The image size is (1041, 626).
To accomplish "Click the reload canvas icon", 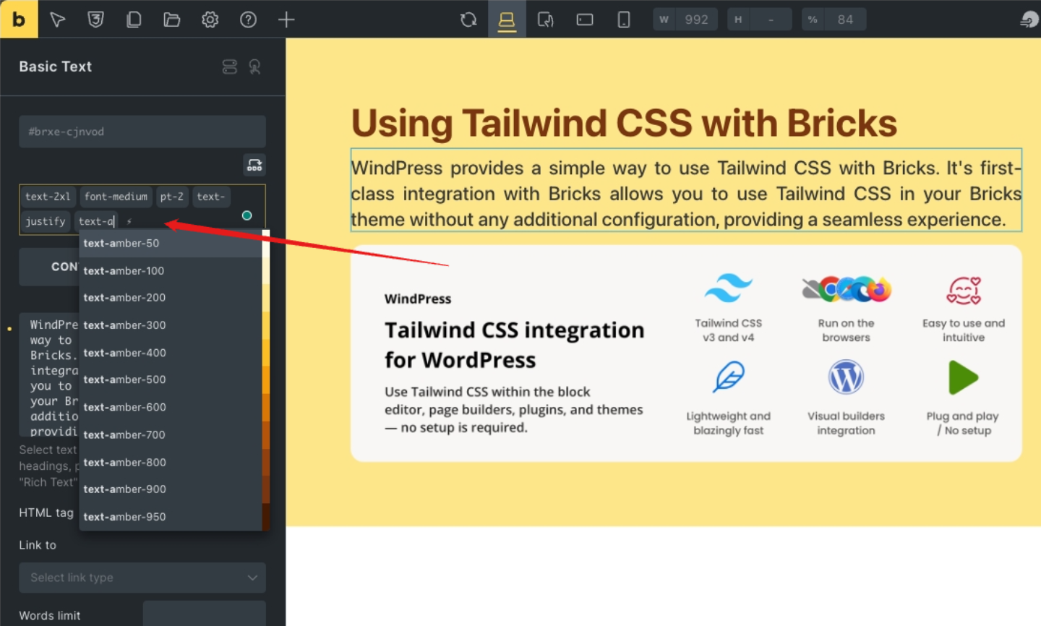I will (468, 20).
